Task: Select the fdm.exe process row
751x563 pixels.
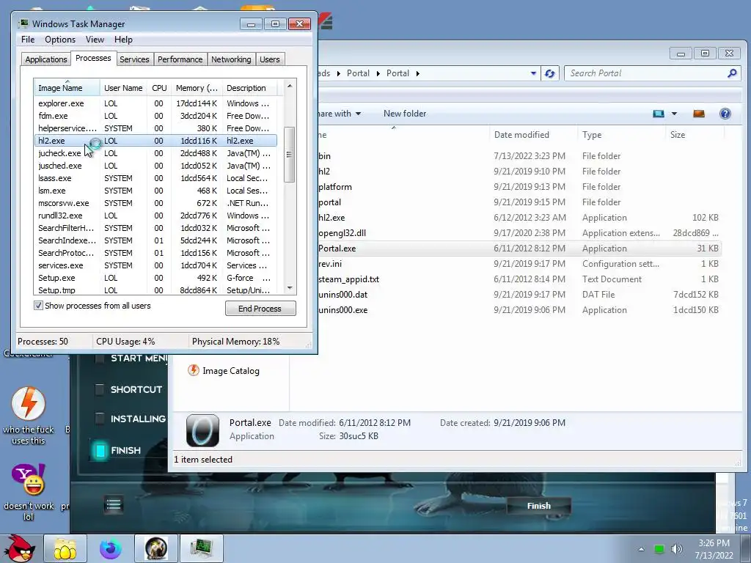Action: (x=155, y=116)
